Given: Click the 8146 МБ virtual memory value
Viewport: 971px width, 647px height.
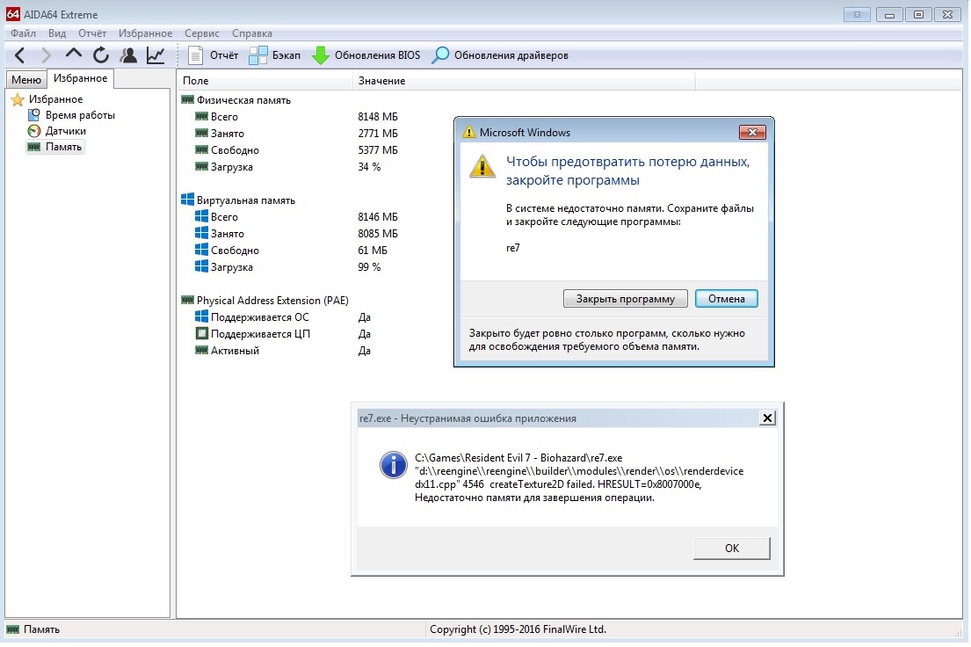Looking at the screenshot, I should click(x=378, y=217).
